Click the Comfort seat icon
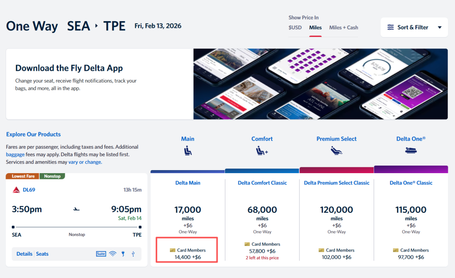Image resolution: width=455 pixels, height=278 pixels. pyautogui.click(x=262, y=150)
